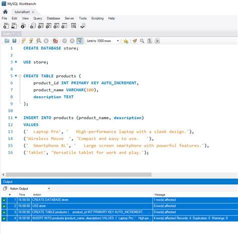
Task: Open the Query menu
Action: (x=38, y=19)
